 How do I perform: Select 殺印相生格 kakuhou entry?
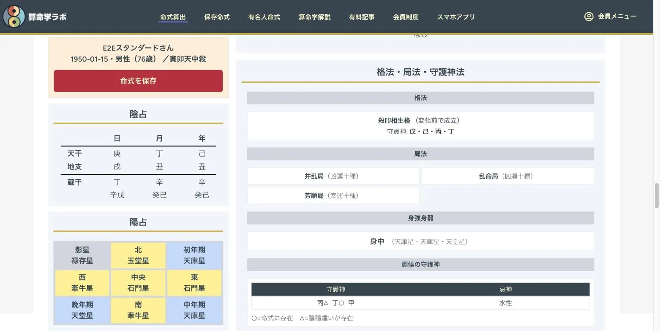tap(420, 126)
